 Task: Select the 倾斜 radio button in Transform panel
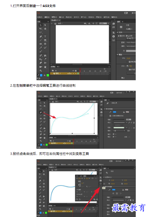pos(77,185)
